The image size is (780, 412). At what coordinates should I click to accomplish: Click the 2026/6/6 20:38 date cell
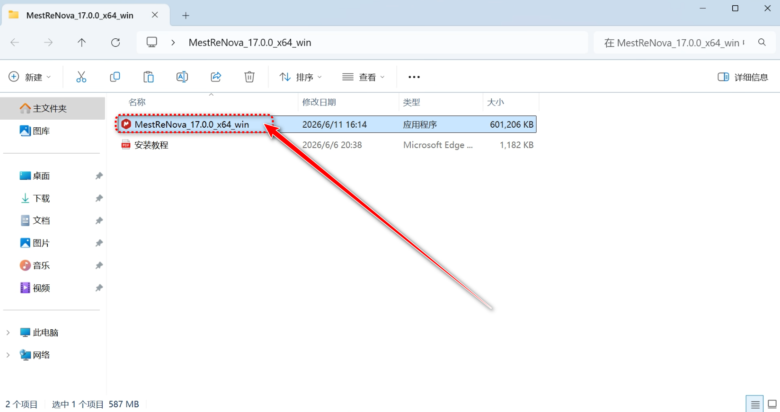(332, 145)
